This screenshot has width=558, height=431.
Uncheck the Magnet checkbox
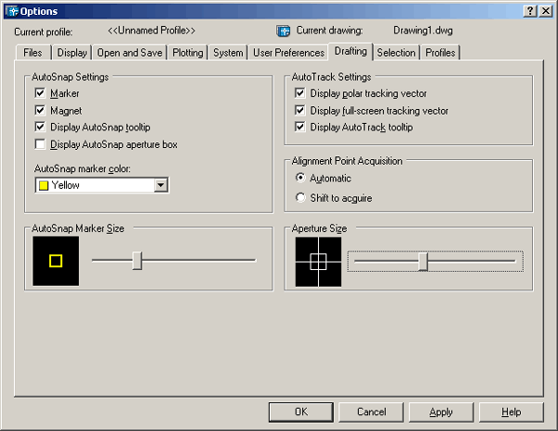tap(40, 110)
